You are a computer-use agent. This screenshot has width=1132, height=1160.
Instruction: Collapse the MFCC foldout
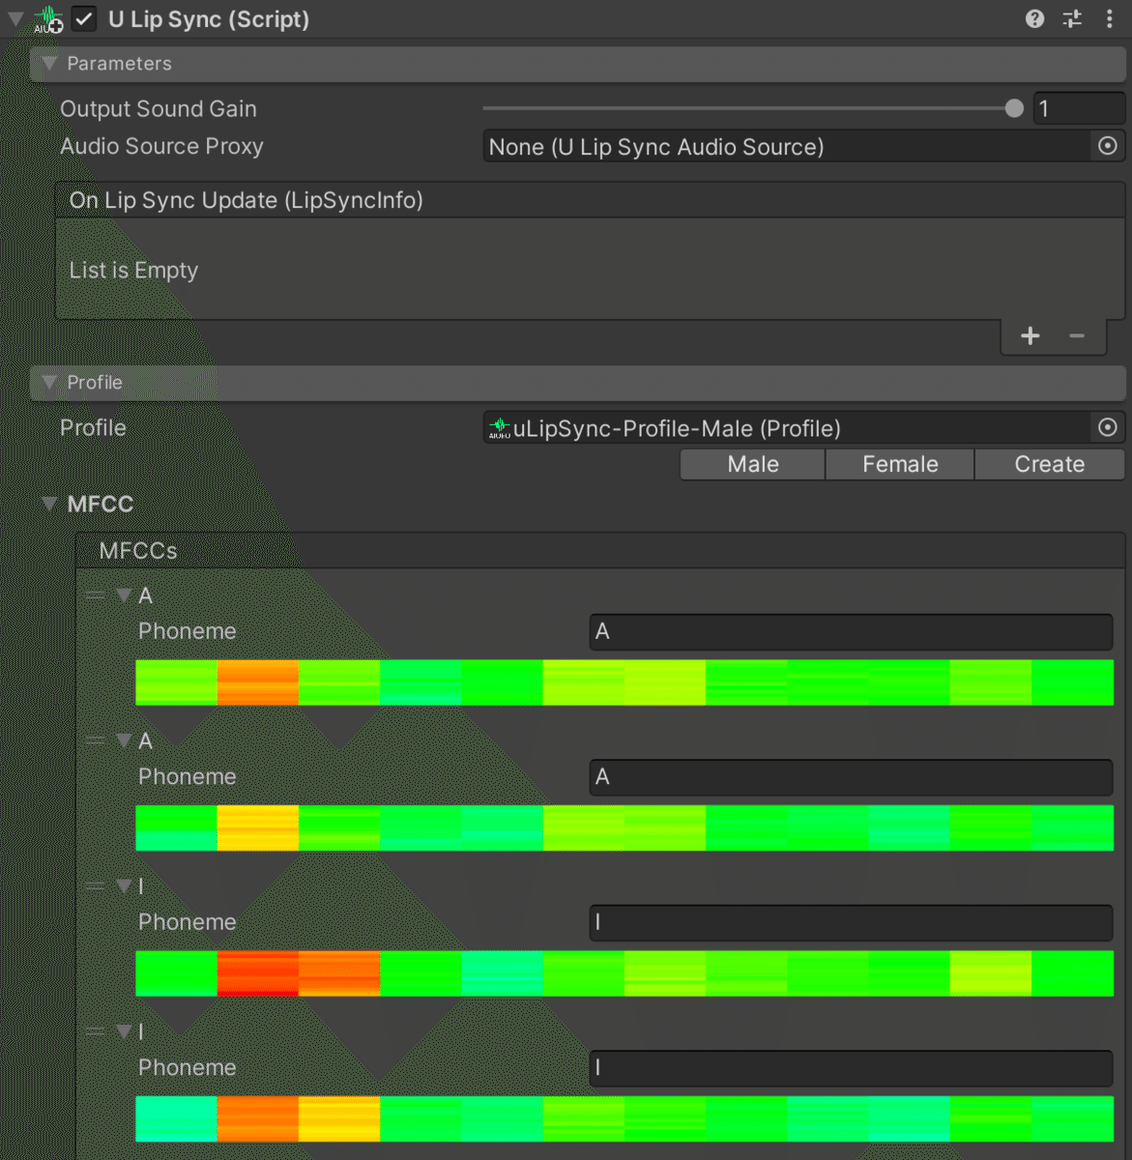pos(48,504)
